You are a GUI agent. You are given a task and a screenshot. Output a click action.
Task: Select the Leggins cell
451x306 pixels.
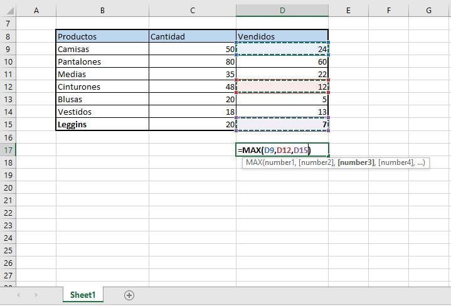[x=102, y=124]
